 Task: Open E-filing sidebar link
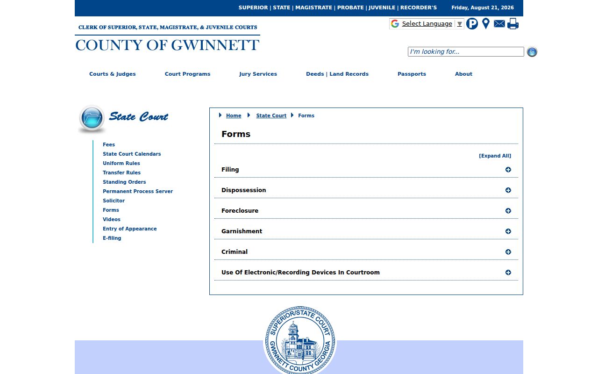click(112, 238)
